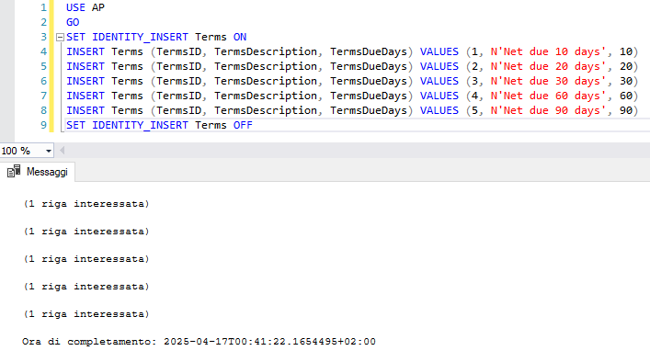Click string 'Net due 60 days'
Screen dimensions: 650x362
[549, 96]
